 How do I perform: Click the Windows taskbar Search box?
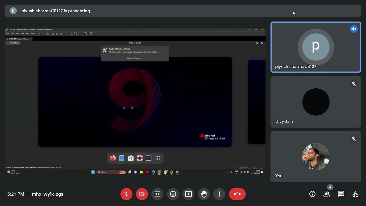[111, 172]
